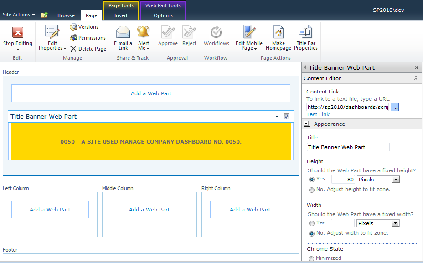
Task: Open the Title Banner Web Part dropdown menu
Action: tap(277, 117)
